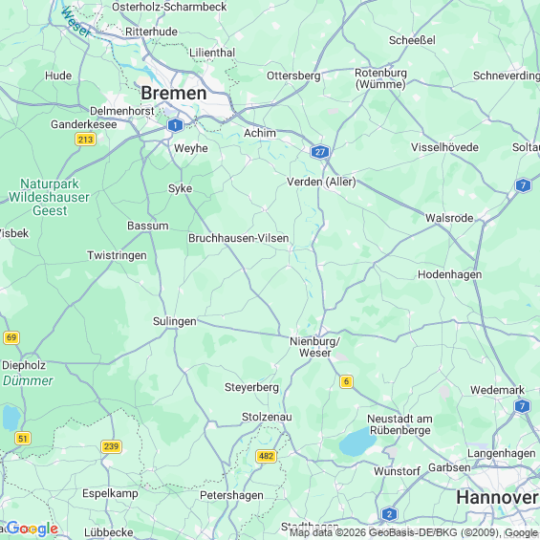Click the yellow B51 road shield
The height and width of the screenshot is (540, 540).
point(23,439)
